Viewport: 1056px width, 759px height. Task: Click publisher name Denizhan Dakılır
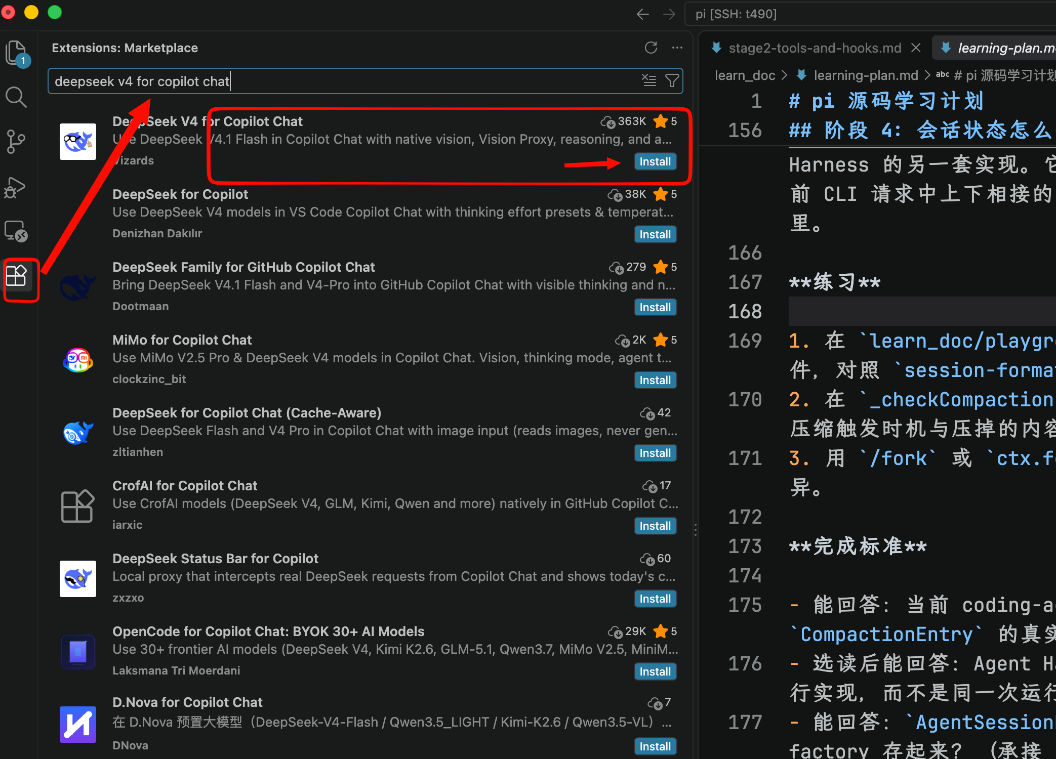[x=157, y=233]
